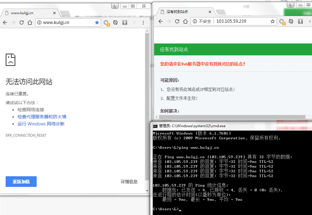
Task: Select the 没有找到站点 browser tab
Action: click(x=177, y=12)
